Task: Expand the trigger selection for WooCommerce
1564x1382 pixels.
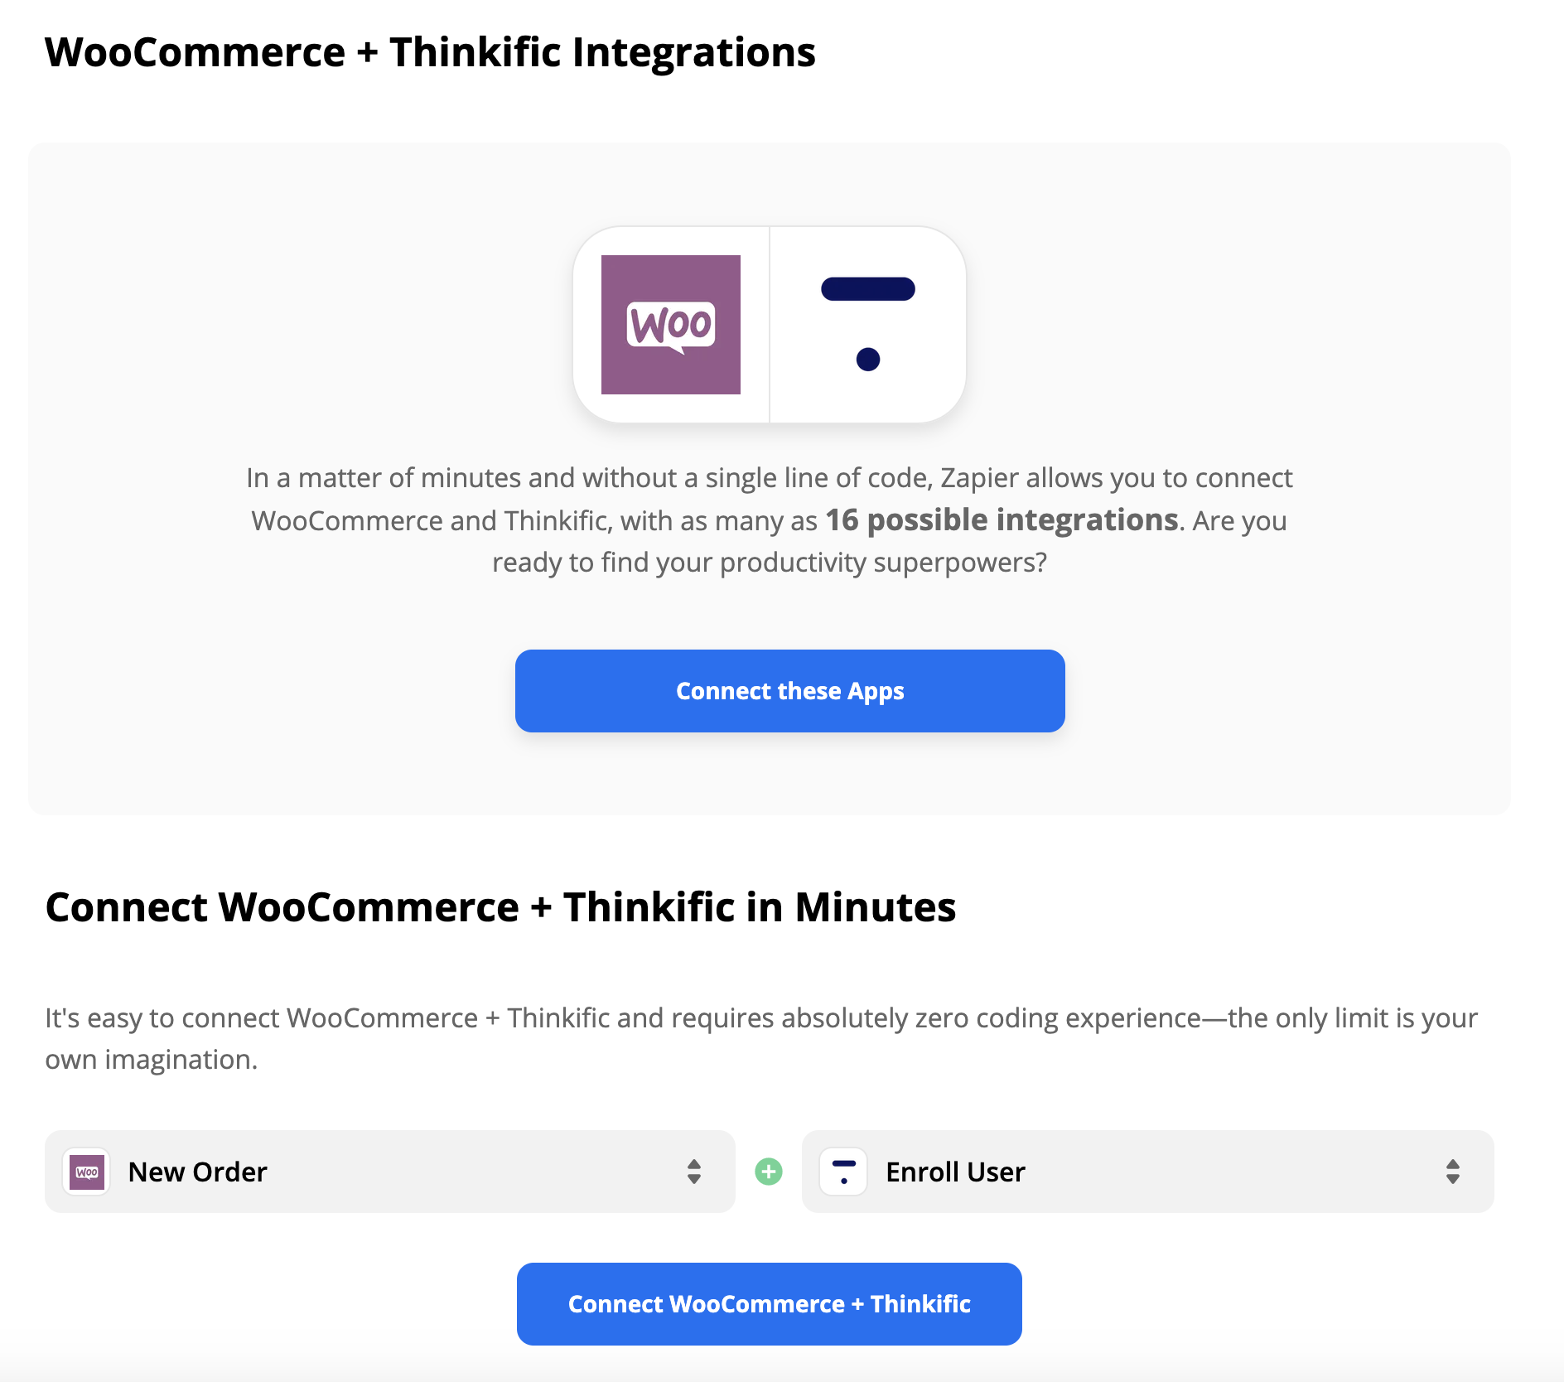Action: click(x=389, y=1172)
